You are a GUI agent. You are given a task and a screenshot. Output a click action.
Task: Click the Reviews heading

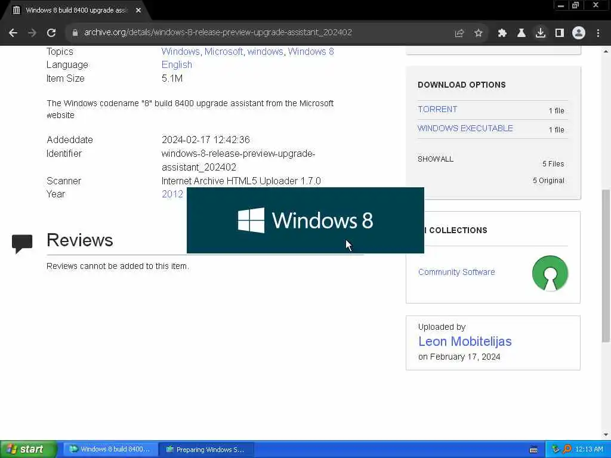click(x=79, y=240)
